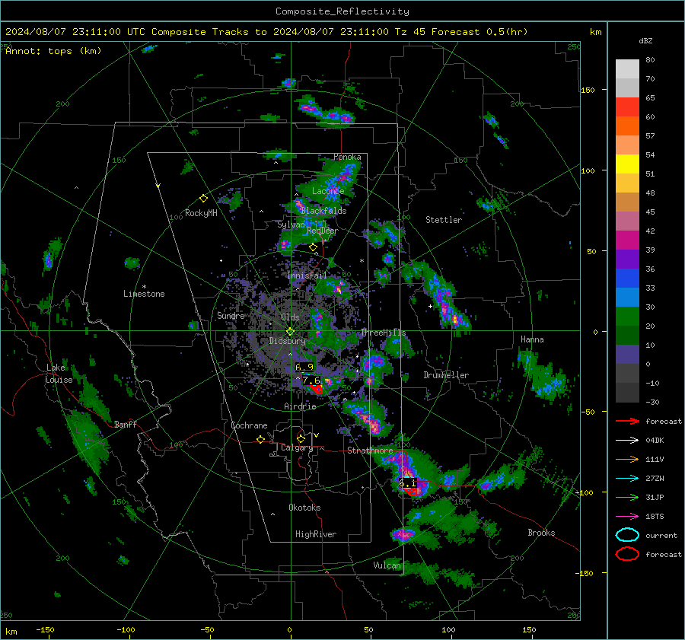The width and height of the screenshot is (685, 640).
Task: Click the RockyMH label
Action: click(201, 213)
